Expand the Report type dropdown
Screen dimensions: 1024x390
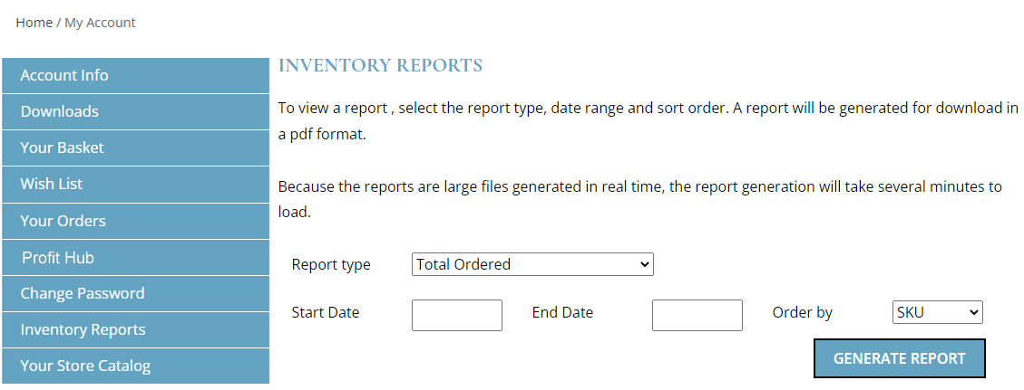[532, 264]
